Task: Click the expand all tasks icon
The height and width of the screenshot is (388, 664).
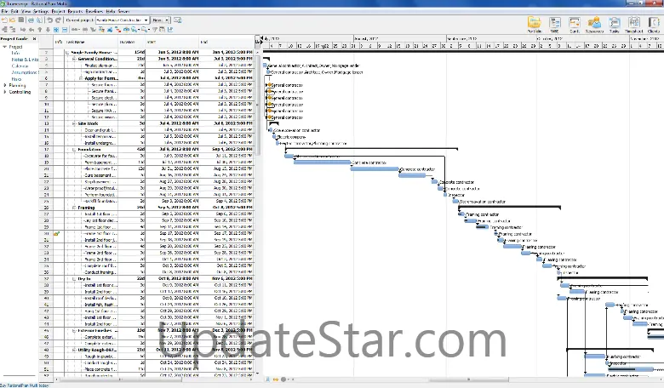Action: (56, 30)
